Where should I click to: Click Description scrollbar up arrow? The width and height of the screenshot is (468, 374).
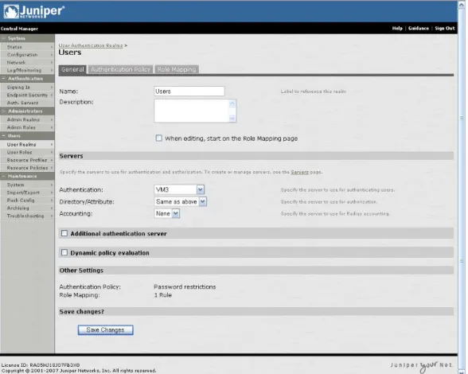[232, 103]
